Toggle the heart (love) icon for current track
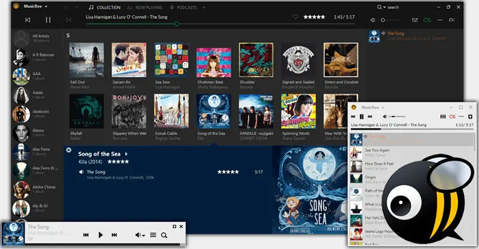The width and height of the screenshot is (479, 249). click(x=295, y=17)
